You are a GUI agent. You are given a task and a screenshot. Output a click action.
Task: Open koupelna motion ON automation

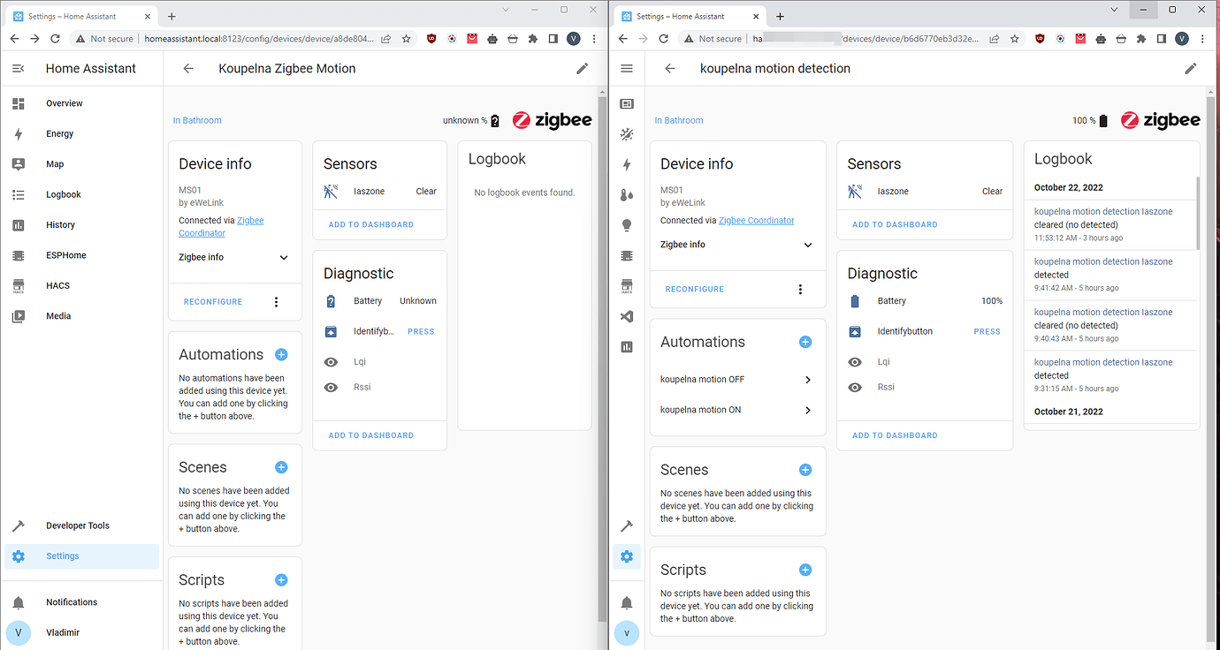[x=737, y=410]
